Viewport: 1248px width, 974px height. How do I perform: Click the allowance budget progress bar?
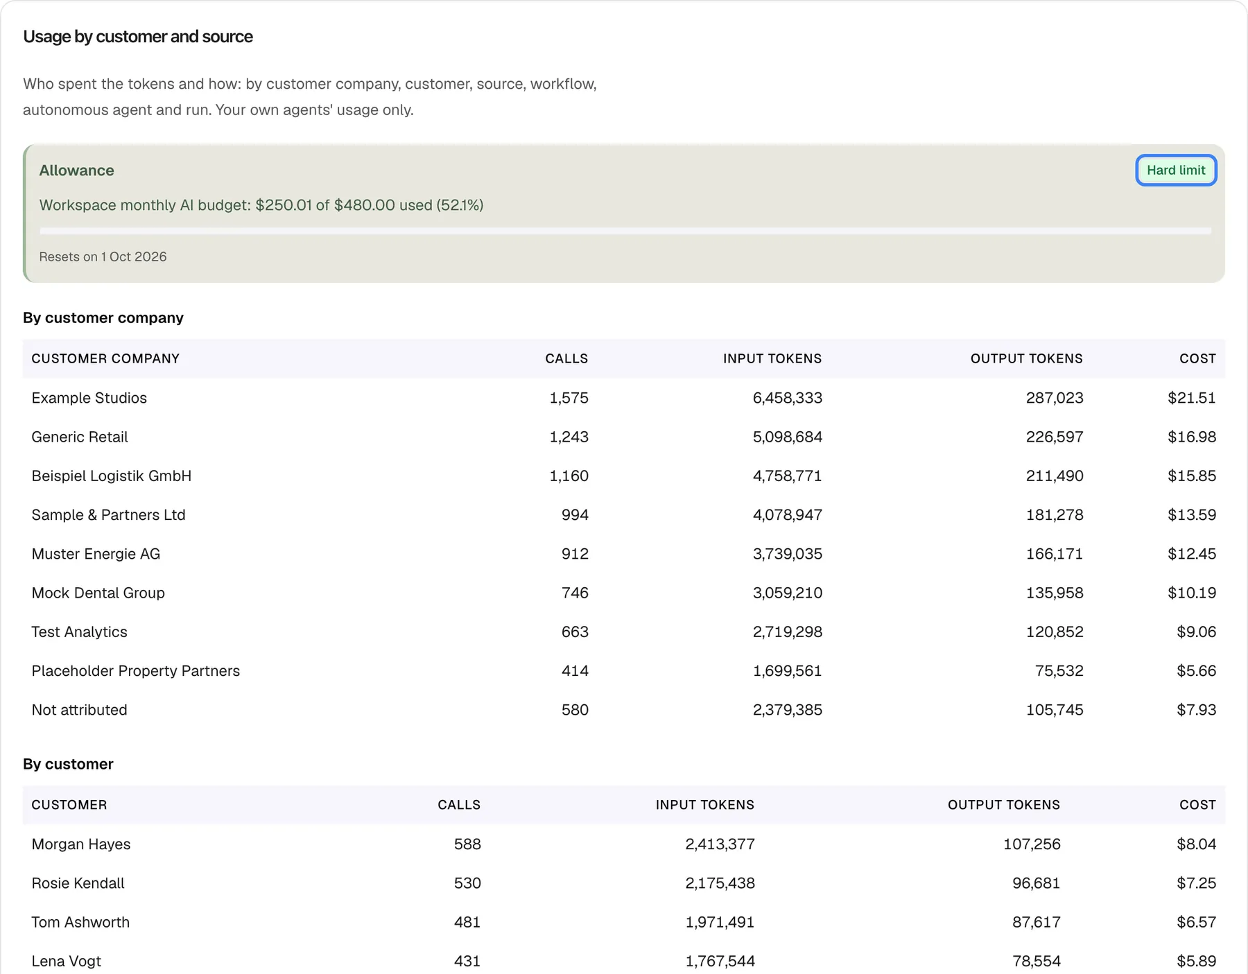(x=625, y=231)
